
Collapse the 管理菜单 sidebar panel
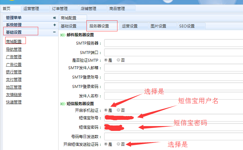pos(54,18)
